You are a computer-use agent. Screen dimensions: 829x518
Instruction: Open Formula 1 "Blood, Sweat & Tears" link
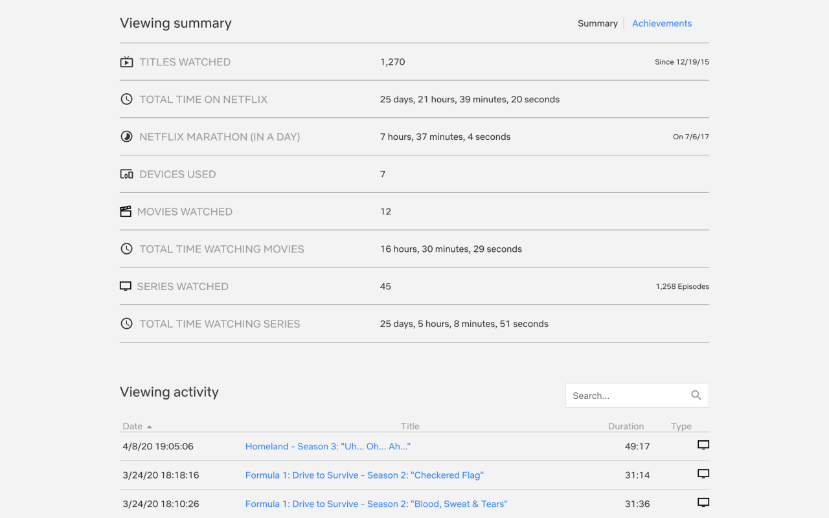pos(376,504)
